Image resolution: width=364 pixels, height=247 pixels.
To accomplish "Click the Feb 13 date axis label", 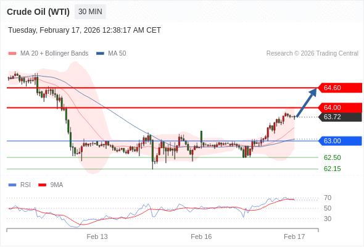I will coord(97,237).
